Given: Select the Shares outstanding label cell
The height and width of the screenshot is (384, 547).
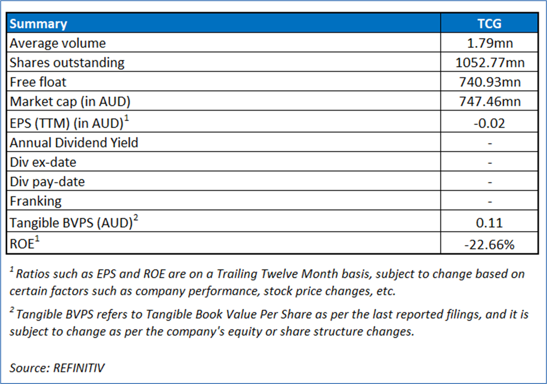Looking at the screenshot, I should [67, 63].
